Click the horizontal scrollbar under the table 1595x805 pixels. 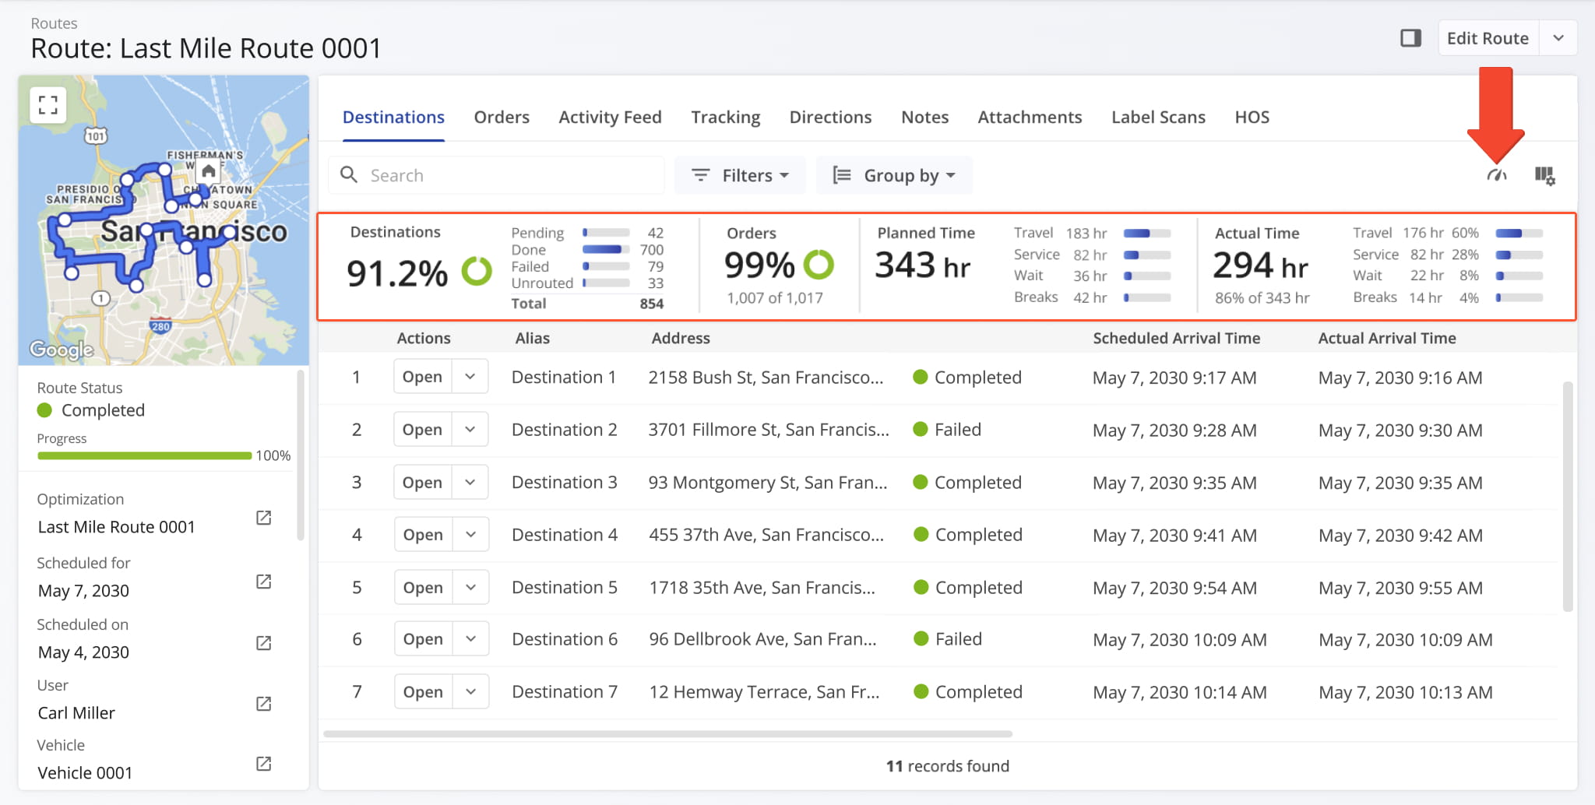[x=667, y=733]
